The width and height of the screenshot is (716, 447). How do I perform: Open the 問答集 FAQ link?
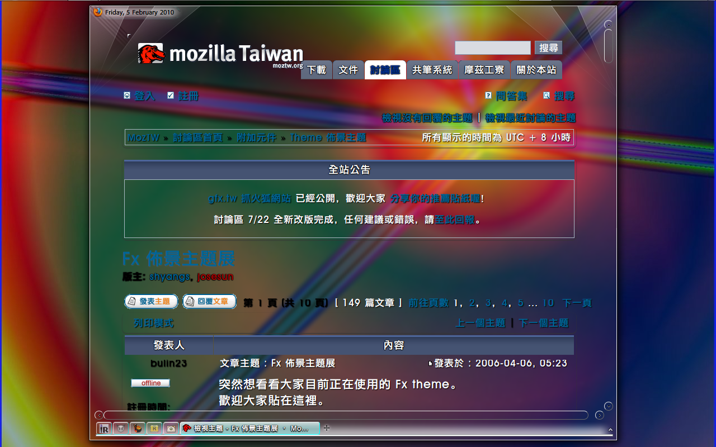tap(511, 96)
